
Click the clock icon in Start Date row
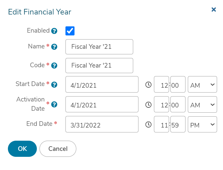point(148,85)
